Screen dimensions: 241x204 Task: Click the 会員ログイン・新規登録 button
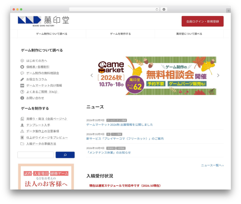[x=202, y=21]
